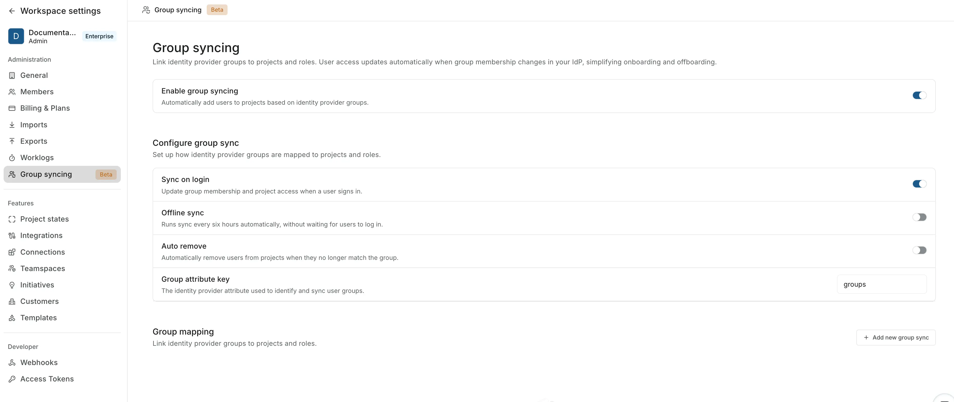Click the Access Tokens key icon
Screen dimensions: 954x402
coord(12,379)
